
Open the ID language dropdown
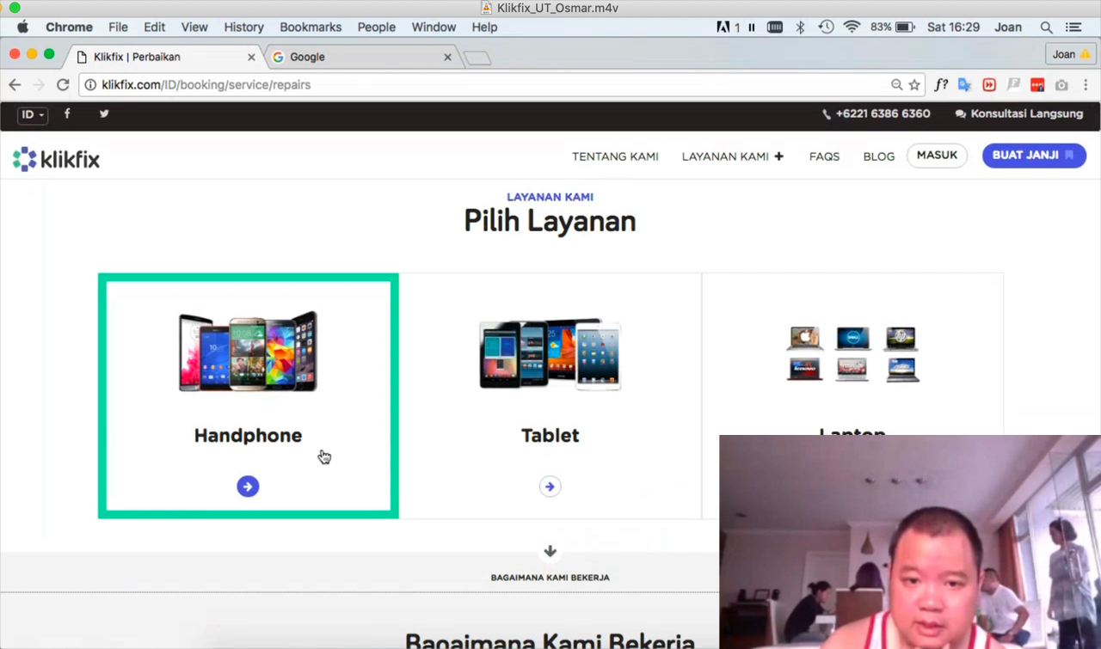[33, 114]
